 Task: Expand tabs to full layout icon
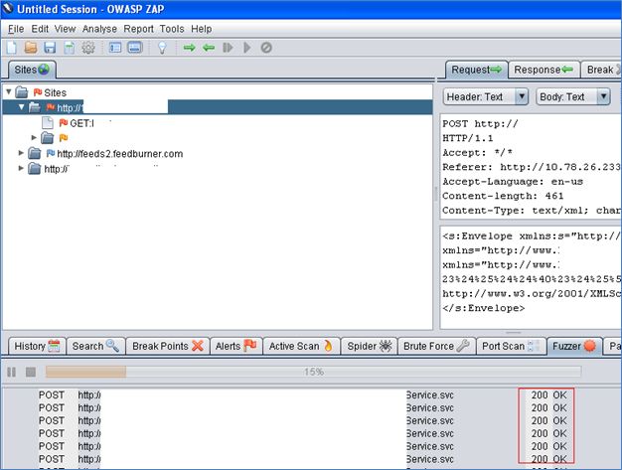(115, 48)
